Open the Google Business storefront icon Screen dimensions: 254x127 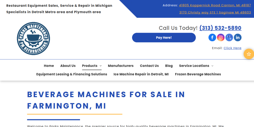[x=229, y=37]
